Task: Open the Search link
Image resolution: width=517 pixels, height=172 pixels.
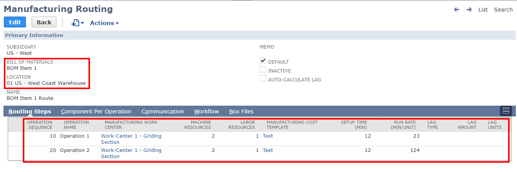Action: coord(503,10)
